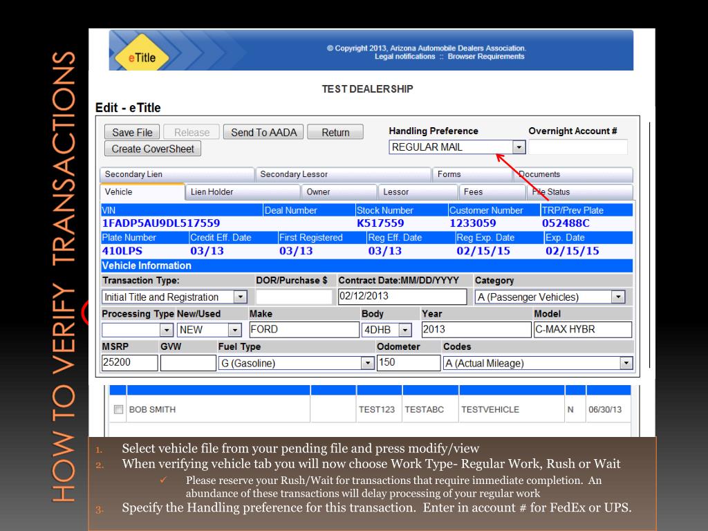Click the Release button
Screen dimensions: 708x531
click(x=192, y=132)
